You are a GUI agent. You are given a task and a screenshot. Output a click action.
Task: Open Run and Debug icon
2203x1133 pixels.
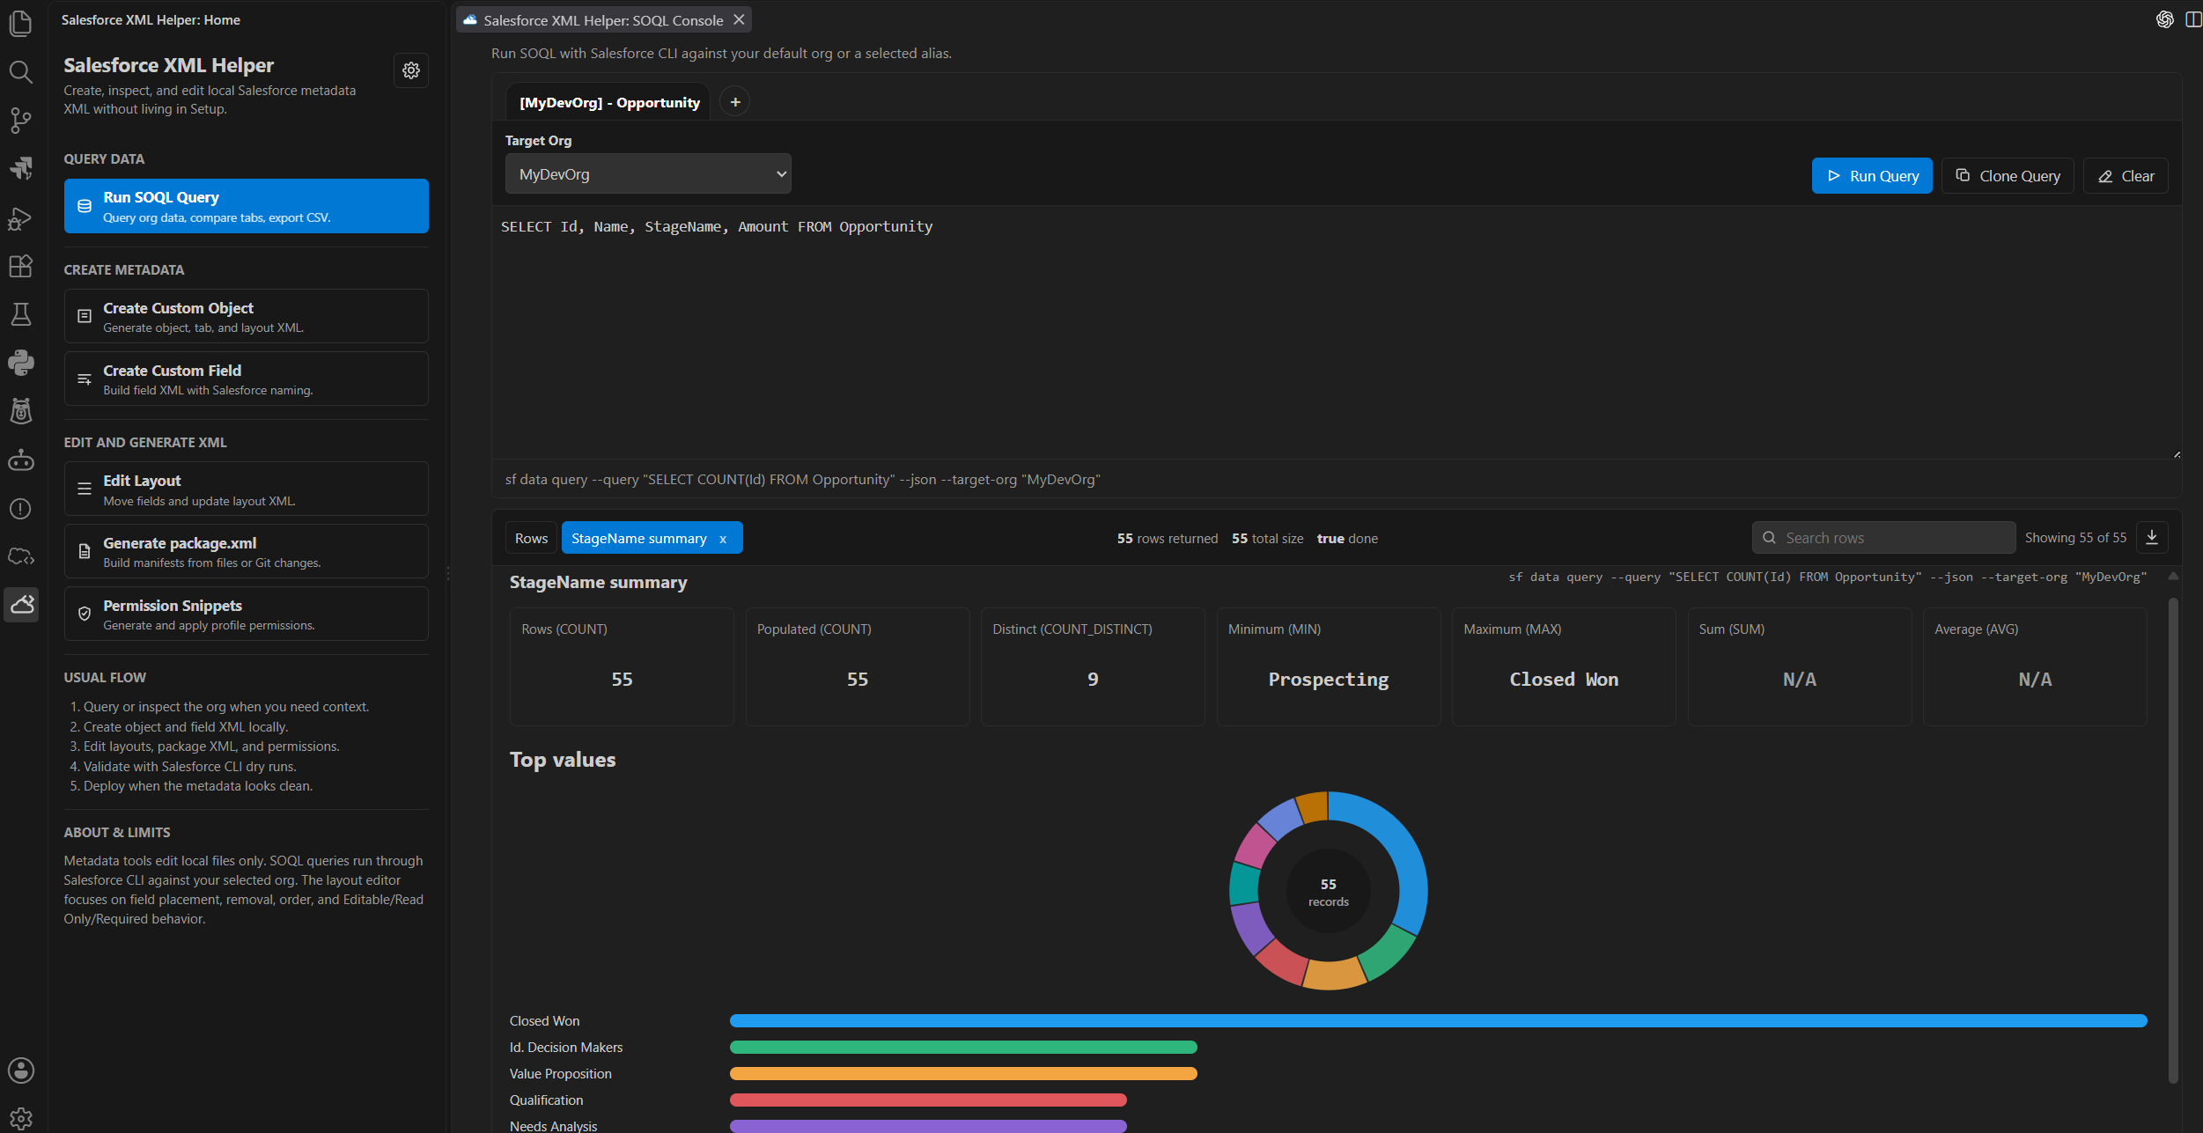click(21, 218)
